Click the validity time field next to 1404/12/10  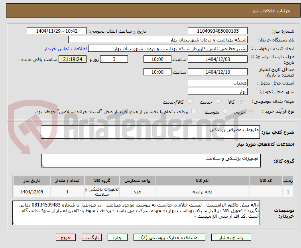pos(157,72)
